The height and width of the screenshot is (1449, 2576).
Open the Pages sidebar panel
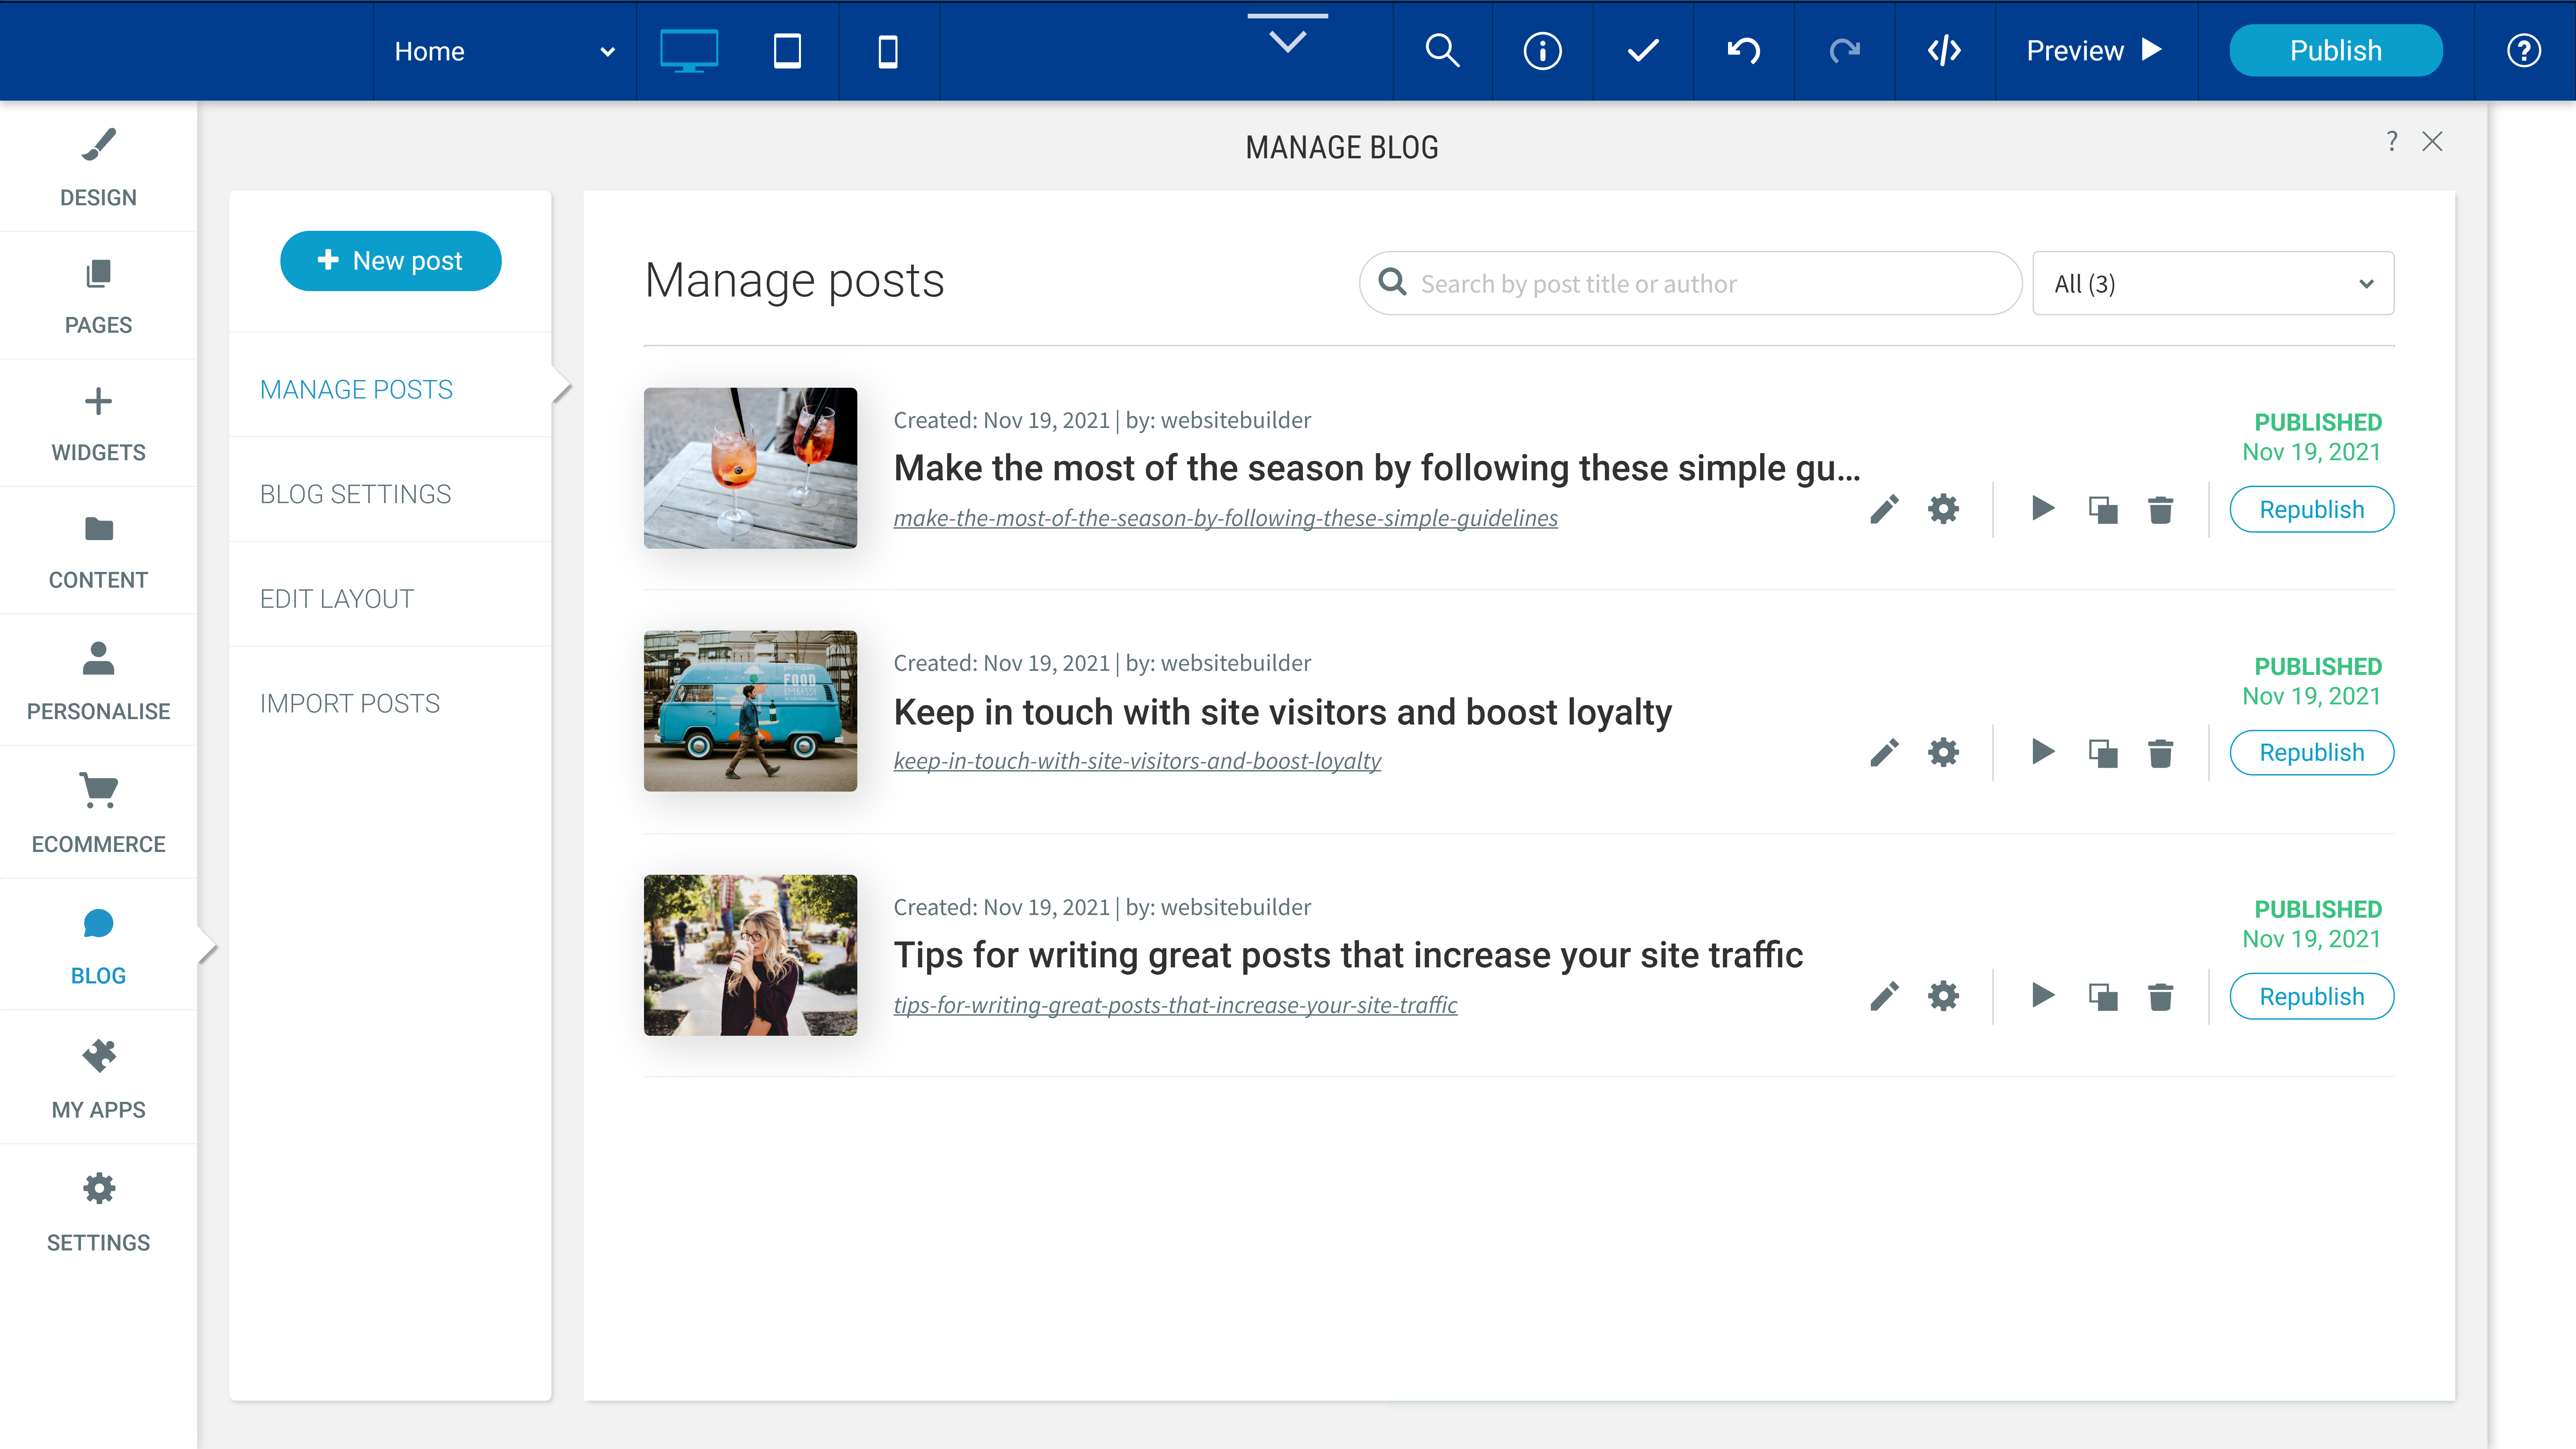click(x=98, y=296)
